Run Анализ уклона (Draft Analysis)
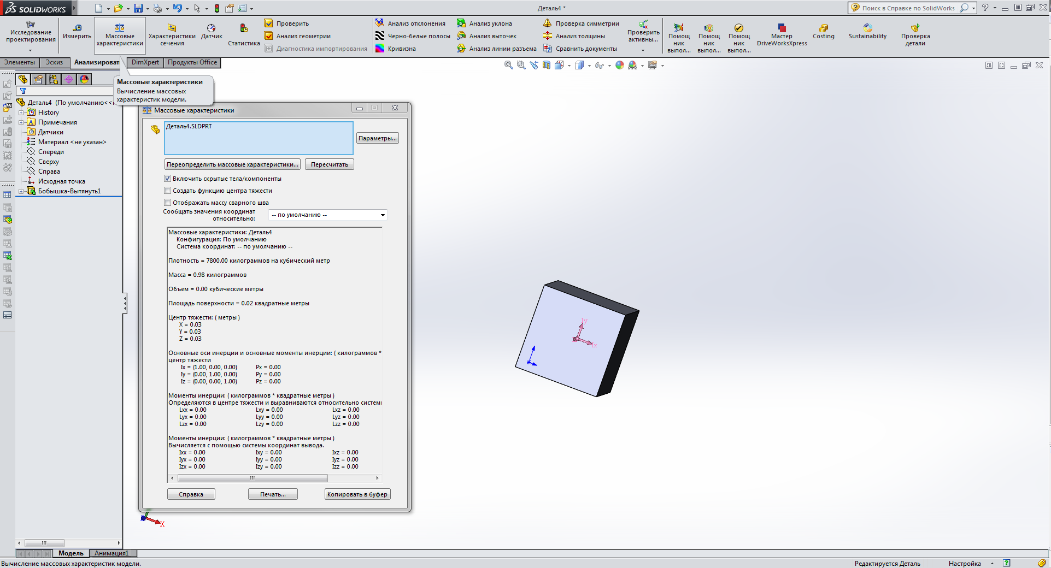Viewport: 1051px width, 568px height. (x=485, y=23)
